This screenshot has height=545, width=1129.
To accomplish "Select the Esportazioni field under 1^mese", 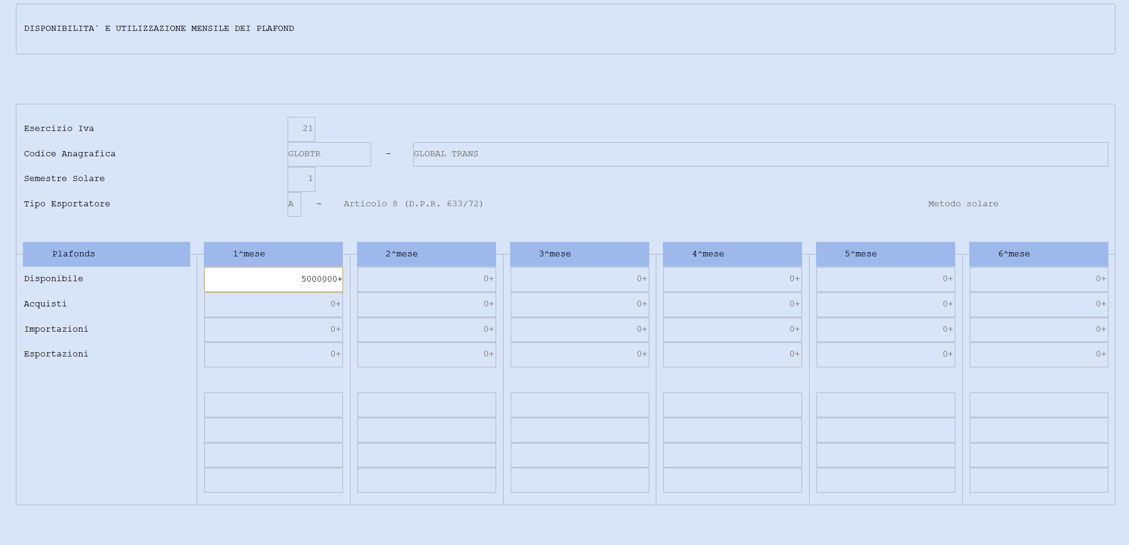I will 274,355.
